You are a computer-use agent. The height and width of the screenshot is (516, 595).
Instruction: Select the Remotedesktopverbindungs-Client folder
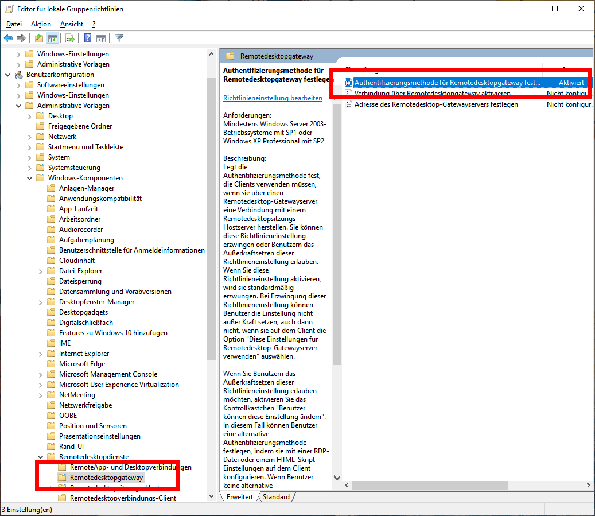[123, 498]
